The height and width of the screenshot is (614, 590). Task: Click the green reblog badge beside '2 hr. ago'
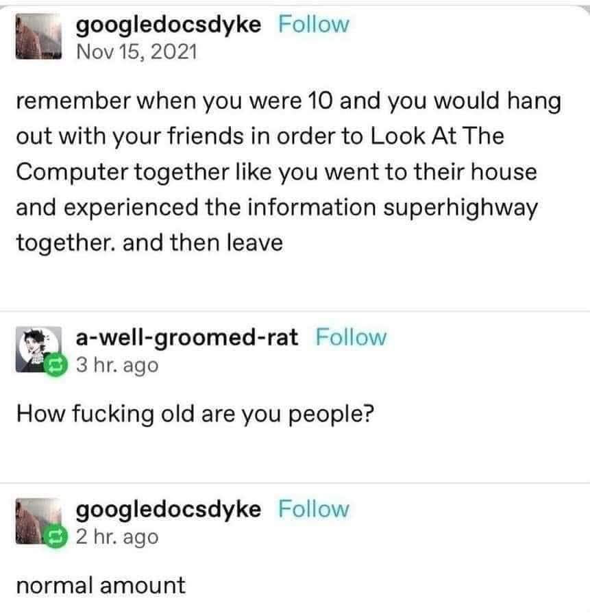point(56,537)
